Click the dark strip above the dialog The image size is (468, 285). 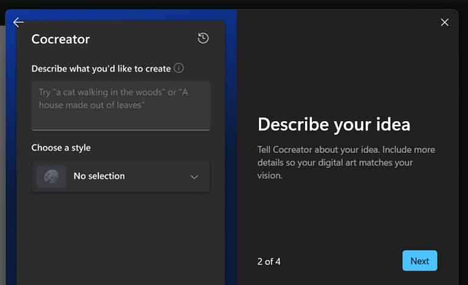pos(234,4)
